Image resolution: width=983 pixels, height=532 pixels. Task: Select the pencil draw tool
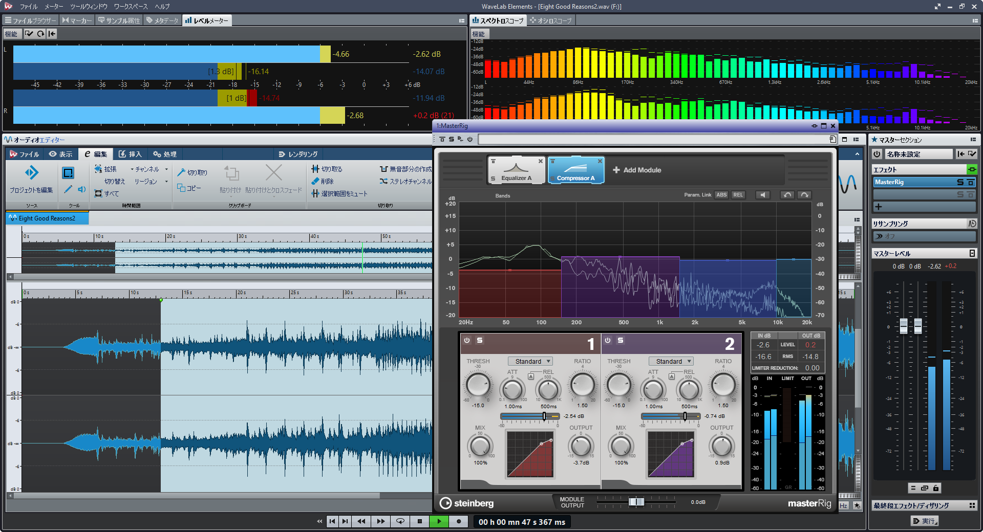point(68,189)
